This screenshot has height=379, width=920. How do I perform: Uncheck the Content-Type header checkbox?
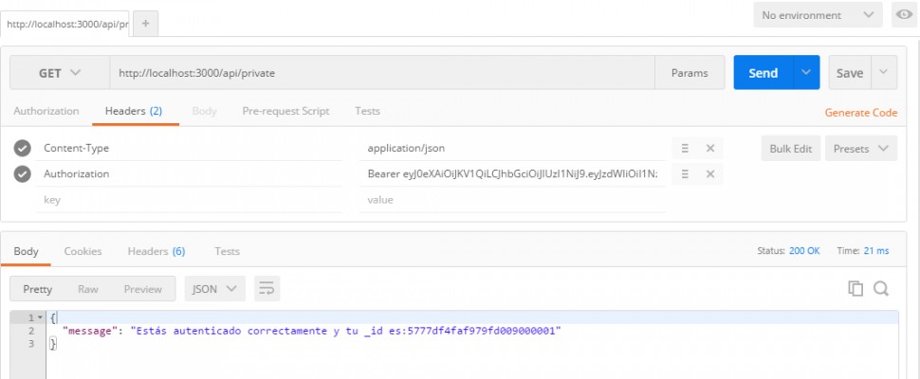pyautogui.click(x=23, y=149)
